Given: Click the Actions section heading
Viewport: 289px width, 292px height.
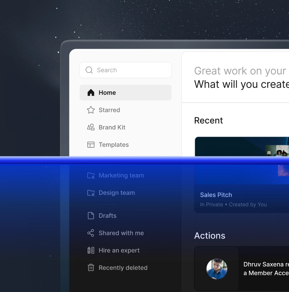Looking at the screenshot, I should (x=210, y=236).
